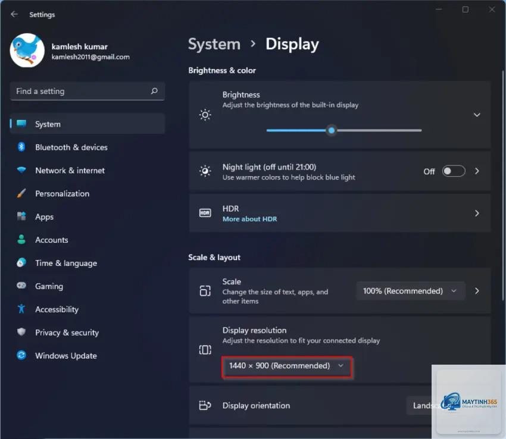The width and height of the screenshot is (506, 439).
Task: Click the Windows Update sync icon
Action: (21, 355)
